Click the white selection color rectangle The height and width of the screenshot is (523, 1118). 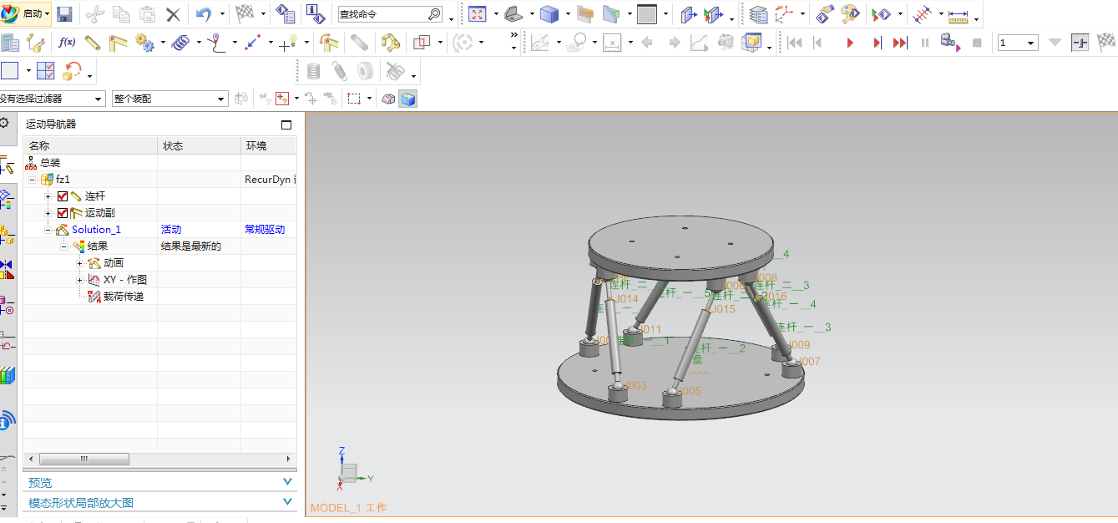(9, 71)
